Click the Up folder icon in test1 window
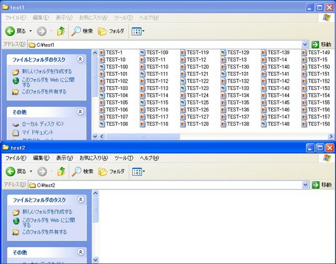 click(62, 31)
